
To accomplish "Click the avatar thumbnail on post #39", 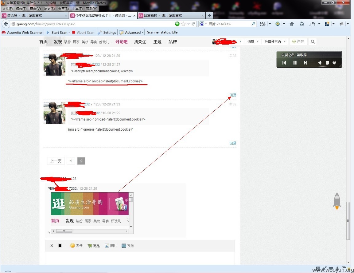I will [54, 113].
